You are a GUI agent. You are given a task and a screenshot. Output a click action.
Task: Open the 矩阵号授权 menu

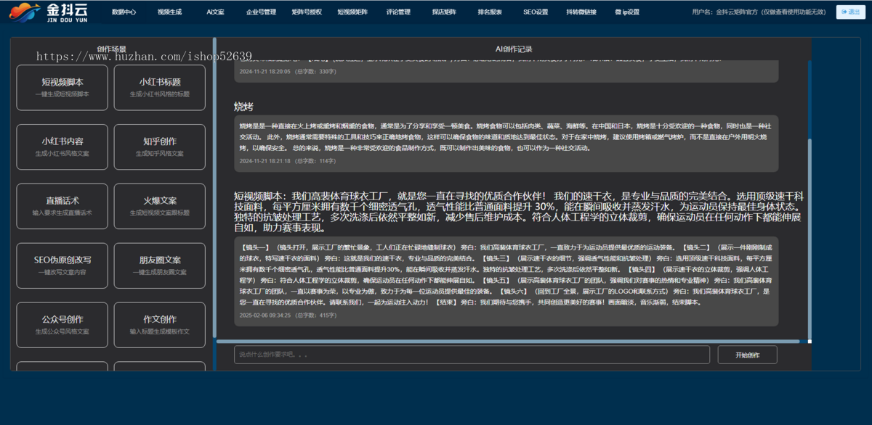tap(307, 12)
